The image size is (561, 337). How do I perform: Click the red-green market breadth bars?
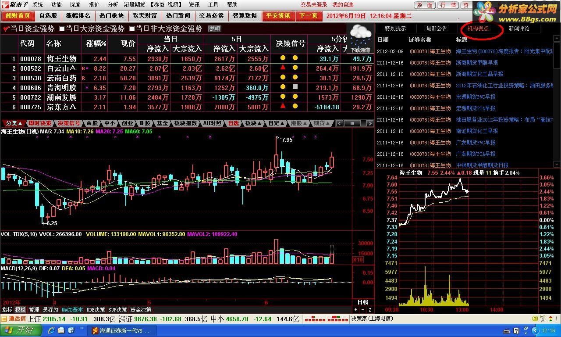(326, 319)
